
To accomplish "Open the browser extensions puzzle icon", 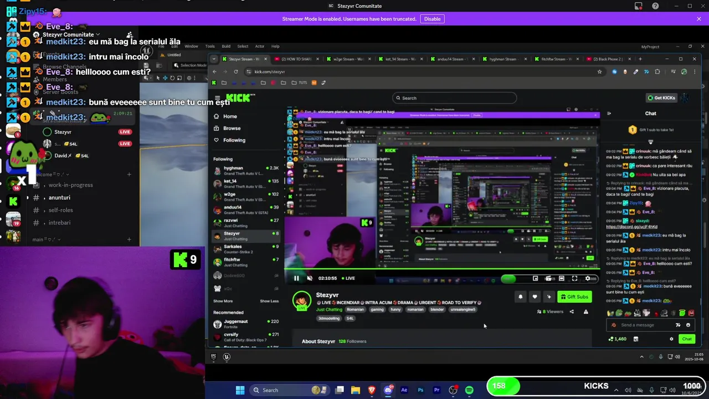I will tap(657, 71).
